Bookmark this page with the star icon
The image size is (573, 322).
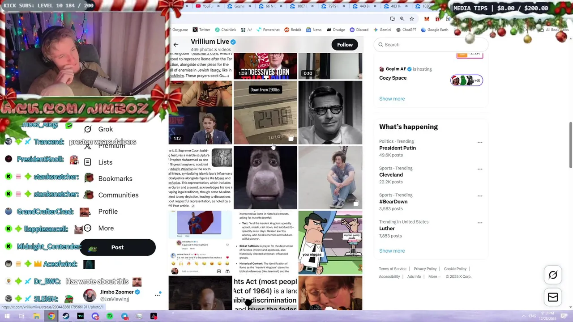pyautogui.click(x=412, y=19)
